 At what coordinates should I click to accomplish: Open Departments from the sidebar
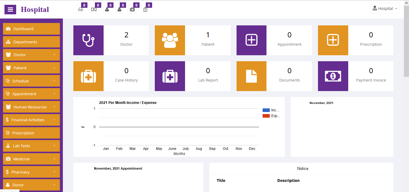click(x=31, y=42)
